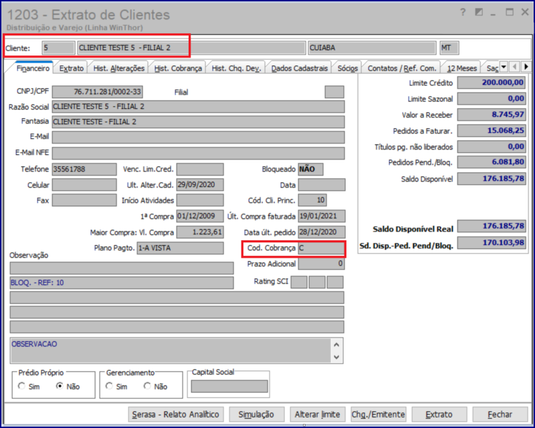Select Sim for Prédio Próprio

(x=22, y=386)
